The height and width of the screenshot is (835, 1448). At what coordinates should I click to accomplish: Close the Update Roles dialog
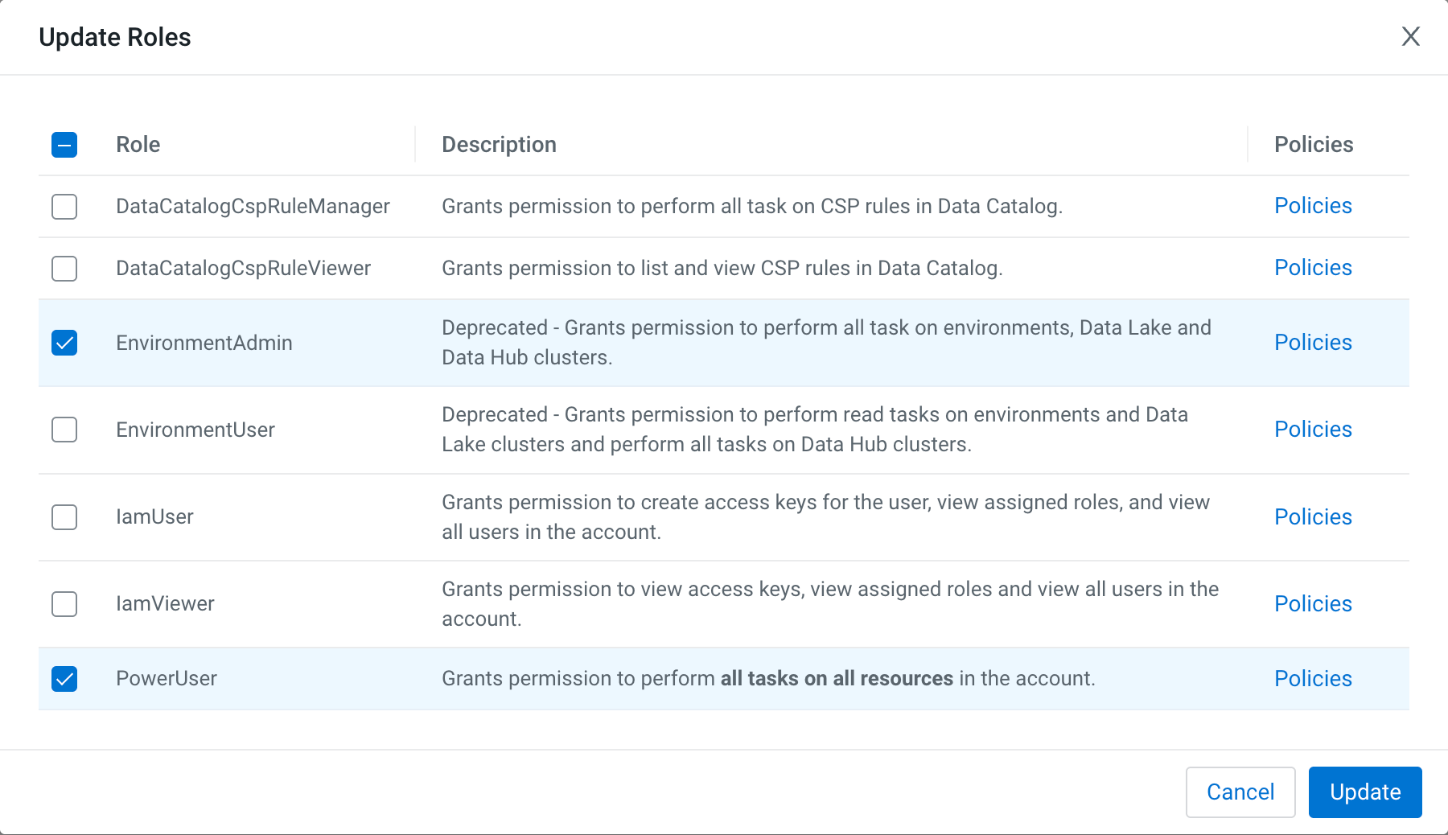1410,36
